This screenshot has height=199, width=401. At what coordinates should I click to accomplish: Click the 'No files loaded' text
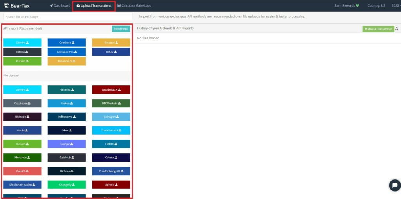point(148,38)
